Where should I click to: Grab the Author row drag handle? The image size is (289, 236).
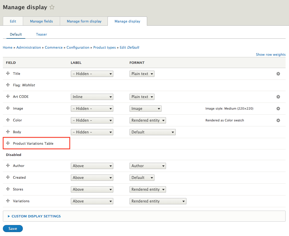(8, 166)
